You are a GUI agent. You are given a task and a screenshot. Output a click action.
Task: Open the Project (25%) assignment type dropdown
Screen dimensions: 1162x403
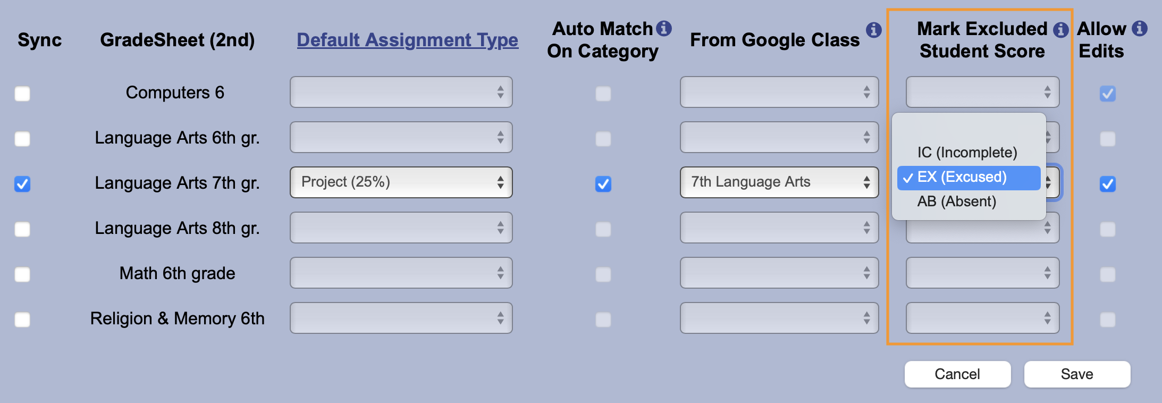(x=401, y=182)
